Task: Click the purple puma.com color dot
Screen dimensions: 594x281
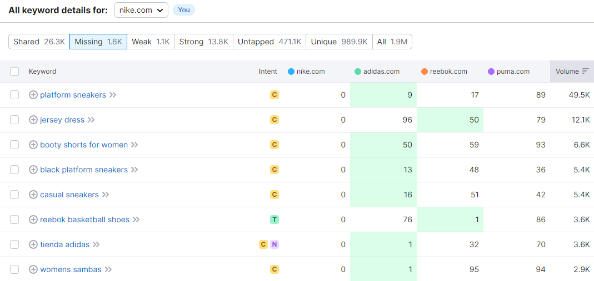Action: tap(491, 71)
